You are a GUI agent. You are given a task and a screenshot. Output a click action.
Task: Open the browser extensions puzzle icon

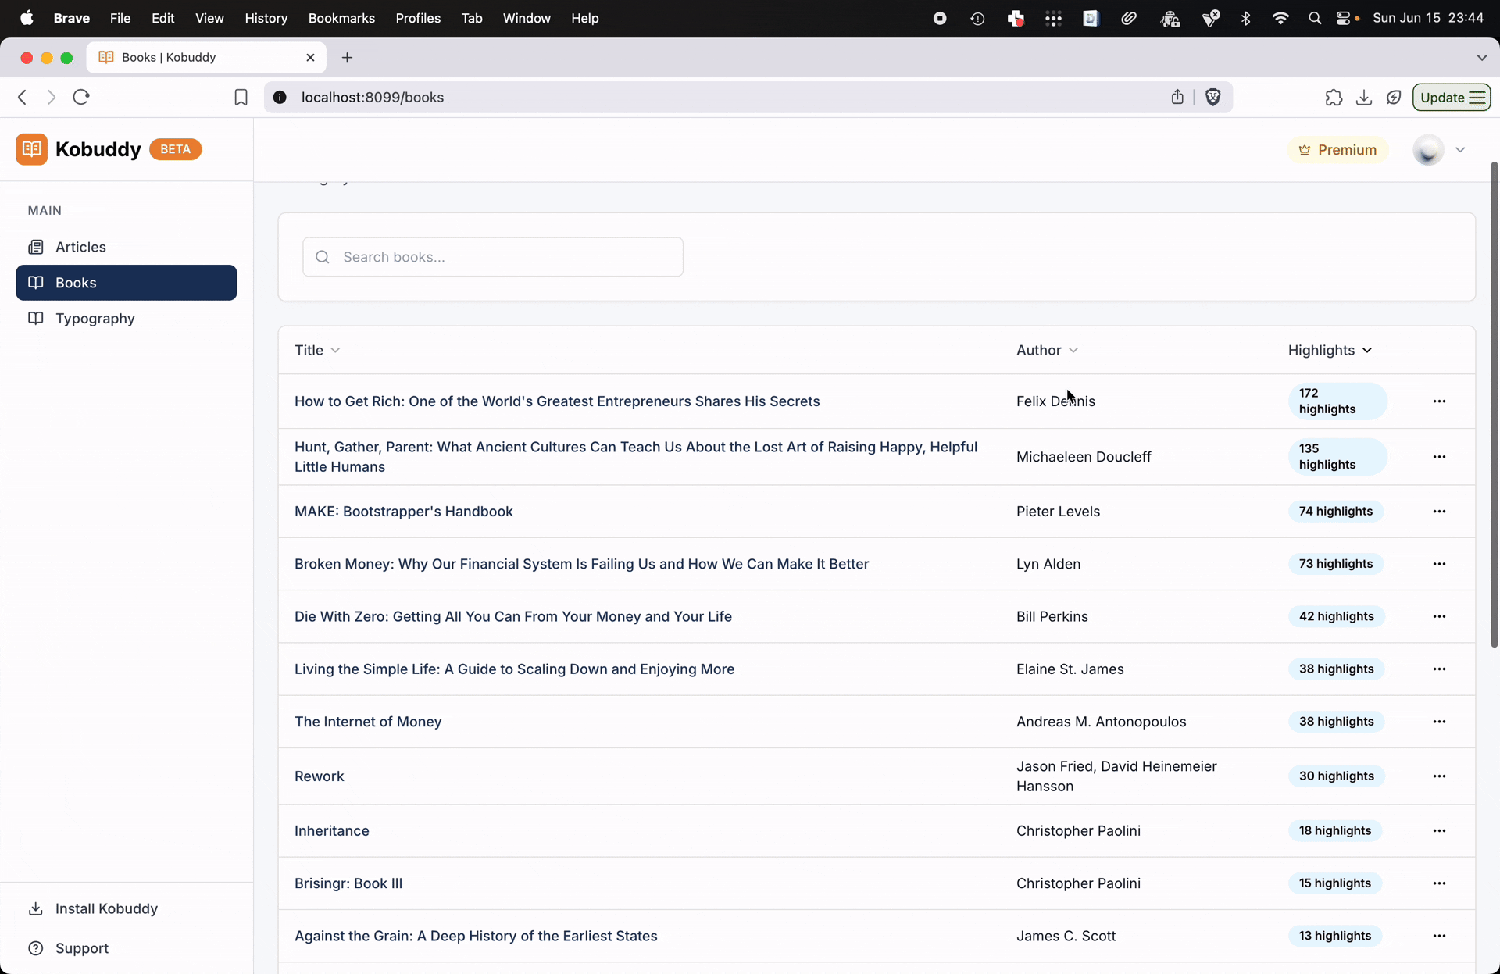[1334, 97]
